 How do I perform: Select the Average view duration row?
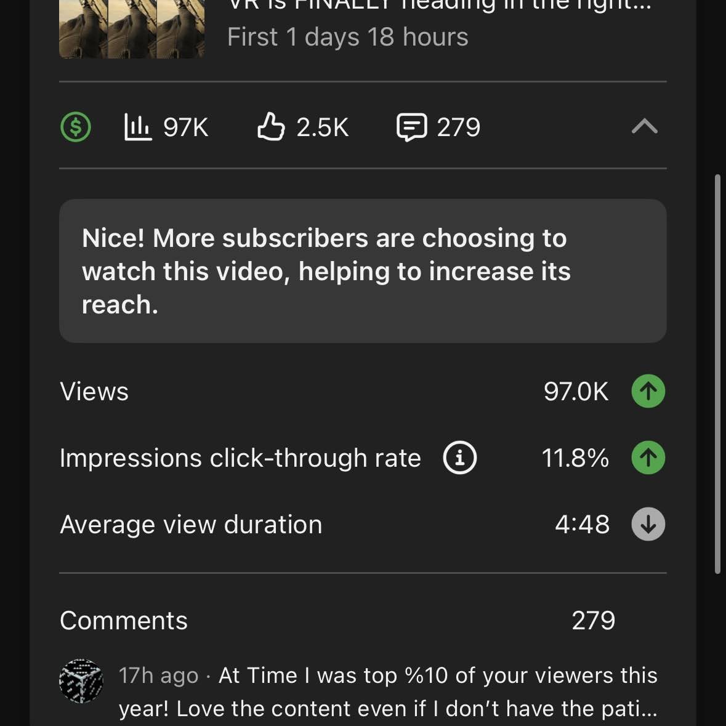pos(363,524)
